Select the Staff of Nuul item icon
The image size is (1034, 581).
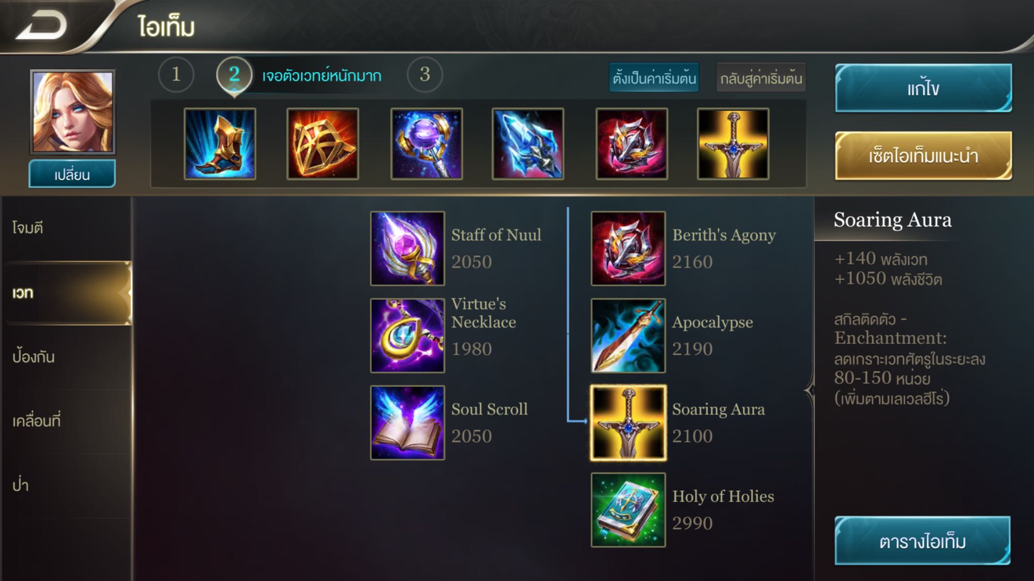point(407,248)
